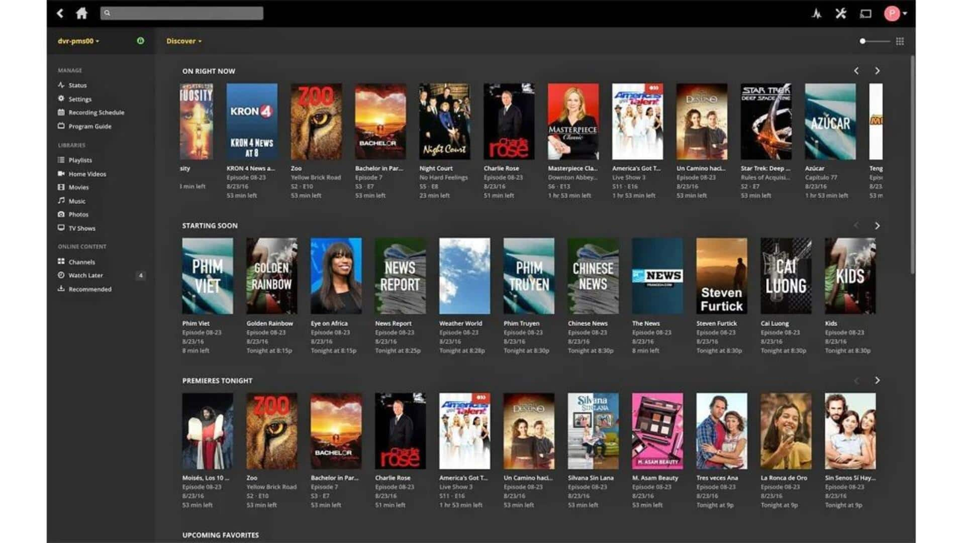Screen dimensions: 965x543
Task: Click the search field in the top bar
Action: click(x=181, y=13)
